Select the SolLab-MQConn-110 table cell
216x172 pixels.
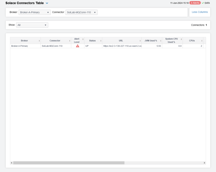tap(56, 46)
